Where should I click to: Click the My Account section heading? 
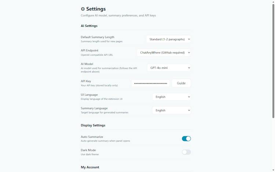point(90,167)
